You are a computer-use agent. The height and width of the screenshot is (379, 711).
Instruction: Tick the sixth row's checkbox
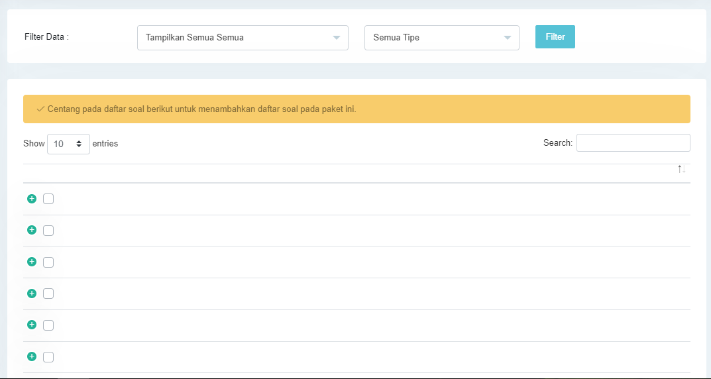point(48,357)
